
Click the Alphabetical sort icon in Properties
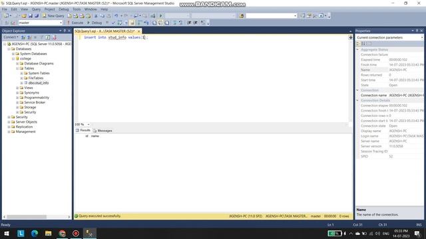364,44
